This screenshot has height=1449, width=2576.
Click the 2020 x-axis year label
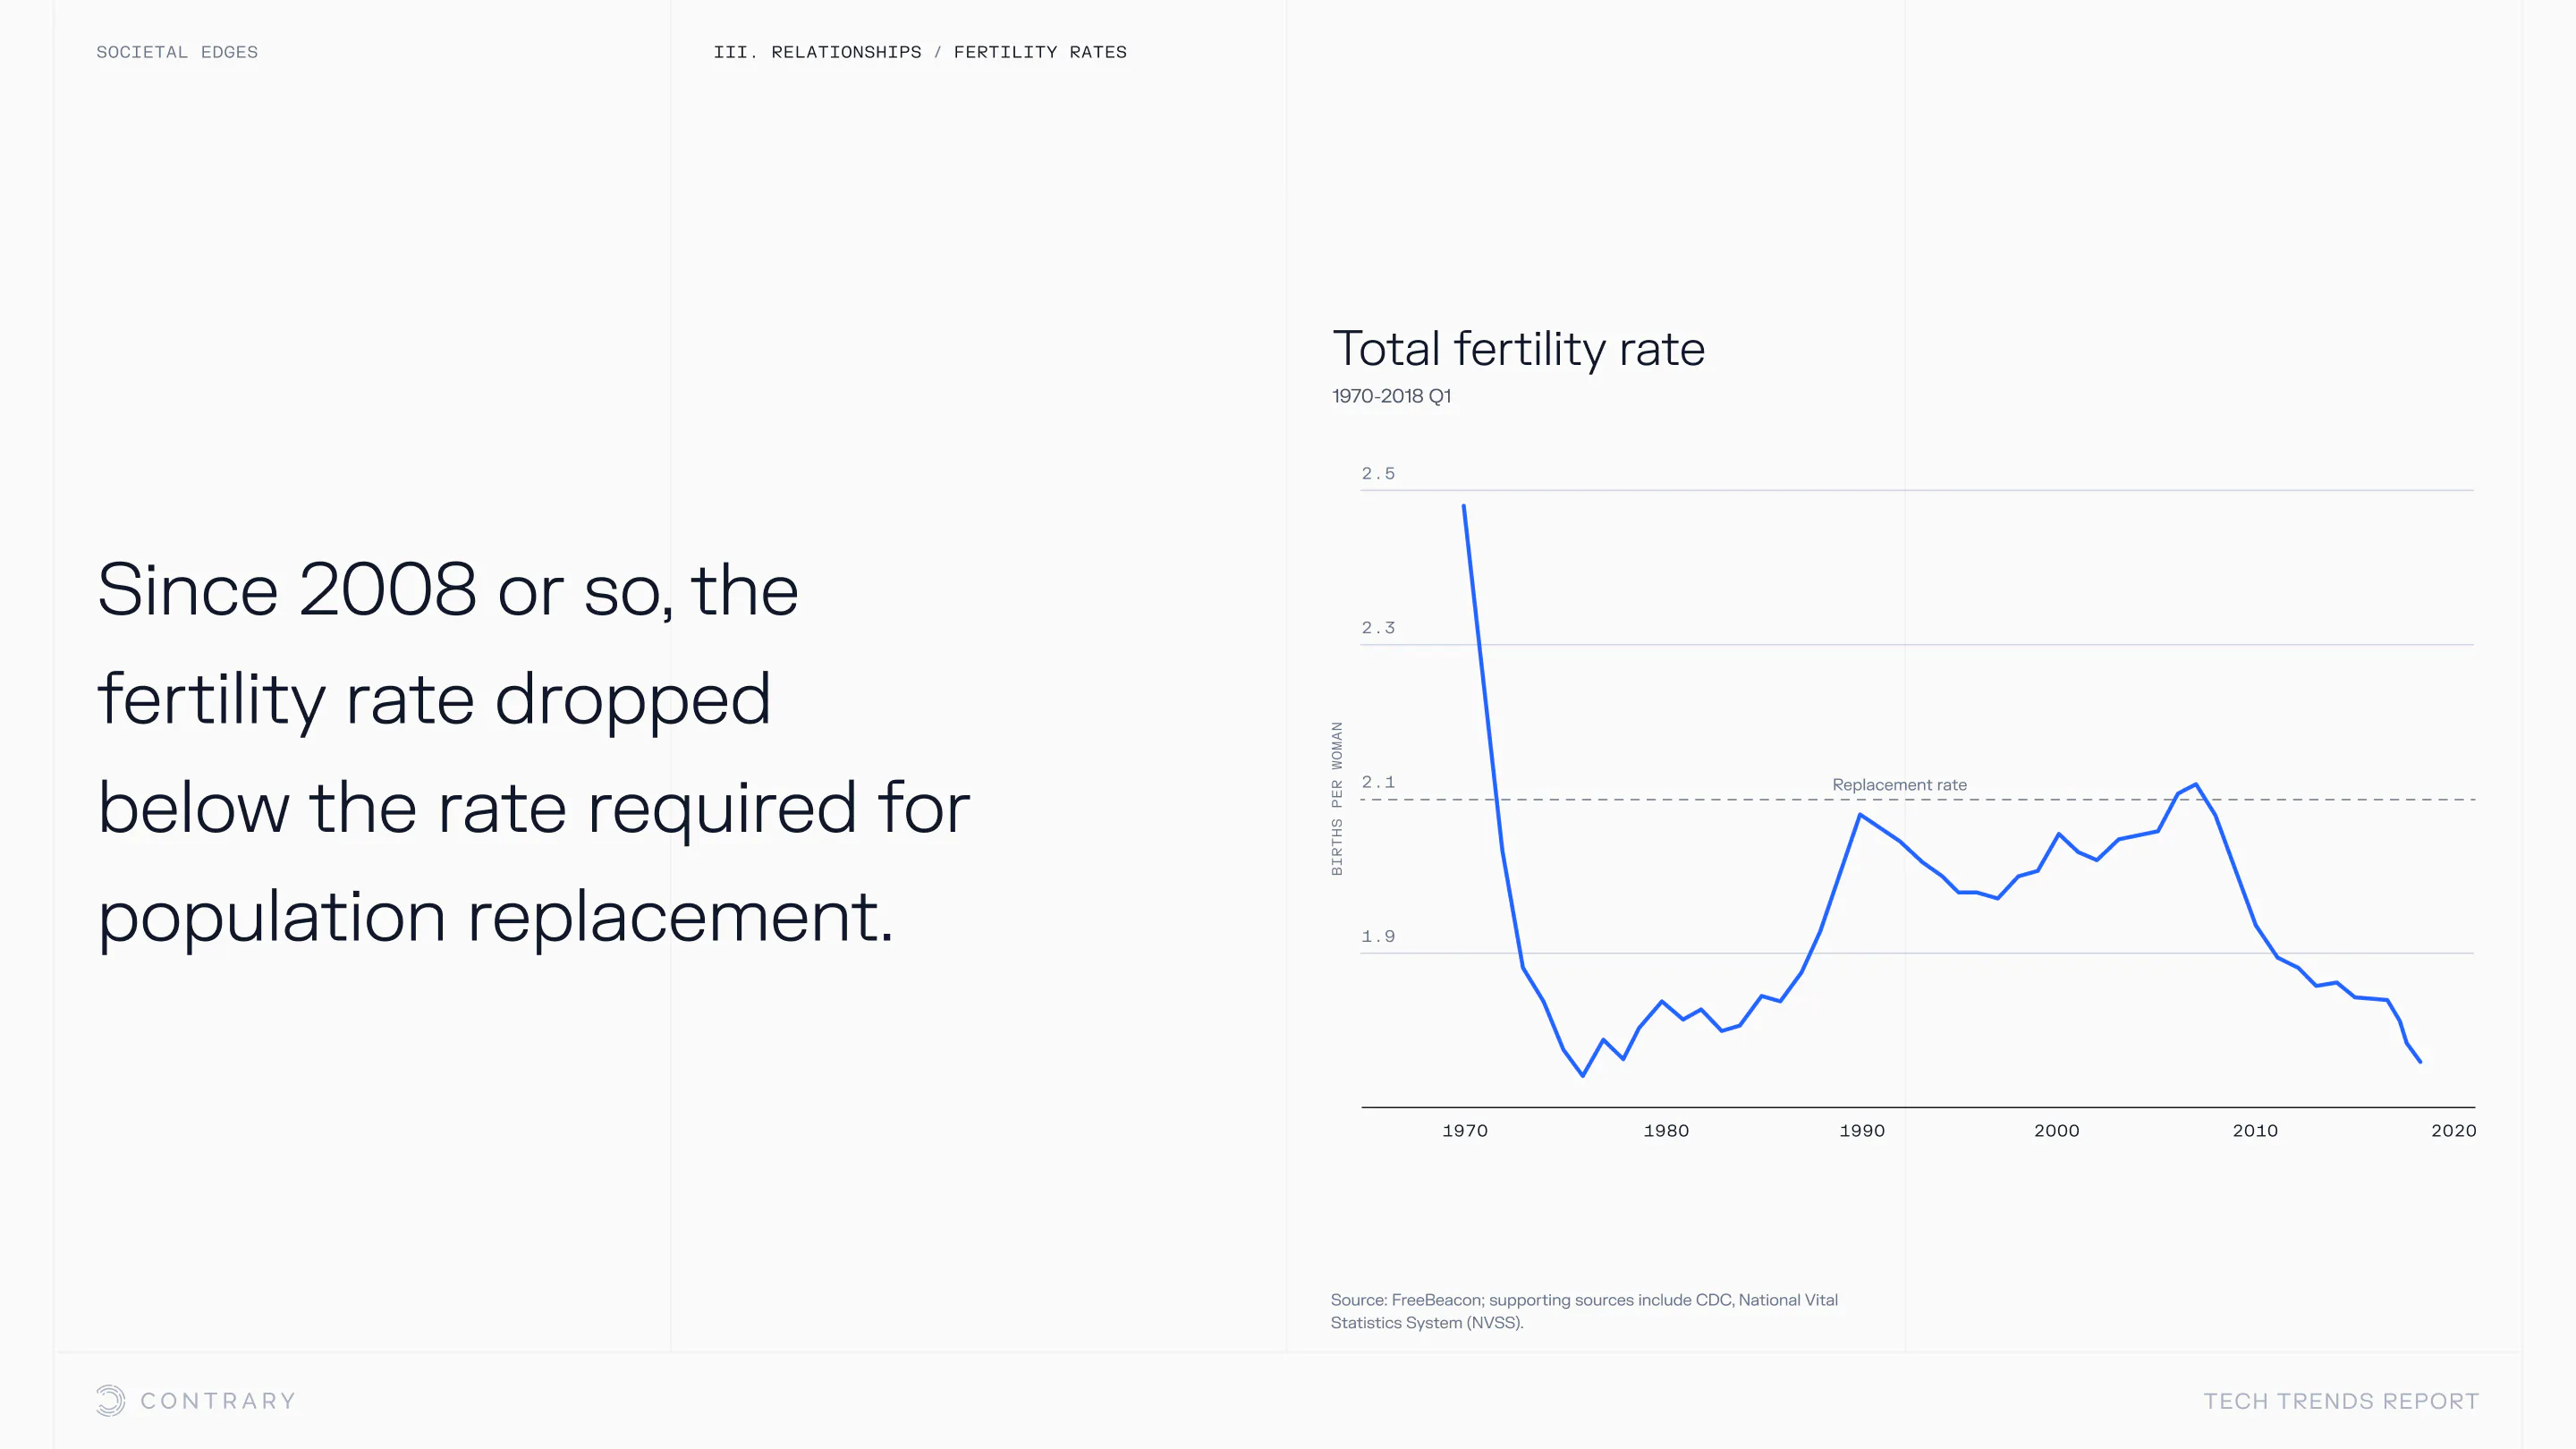click(x=2453, y=1131)
